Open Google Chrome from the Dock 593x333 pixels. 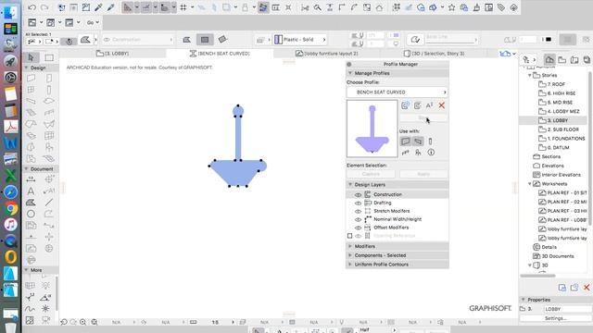click(10, 208)
